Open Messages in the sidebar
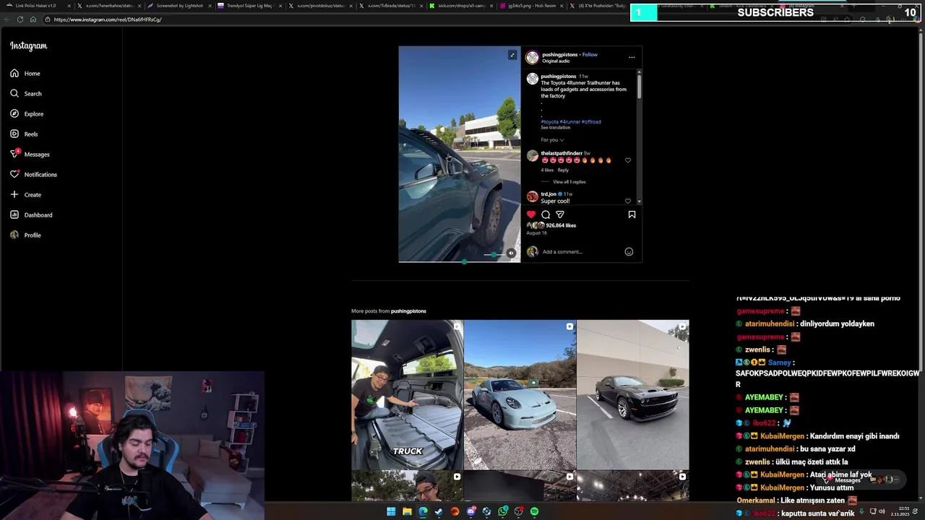This screenshot has width=925, height=520. tap(30, 154)
